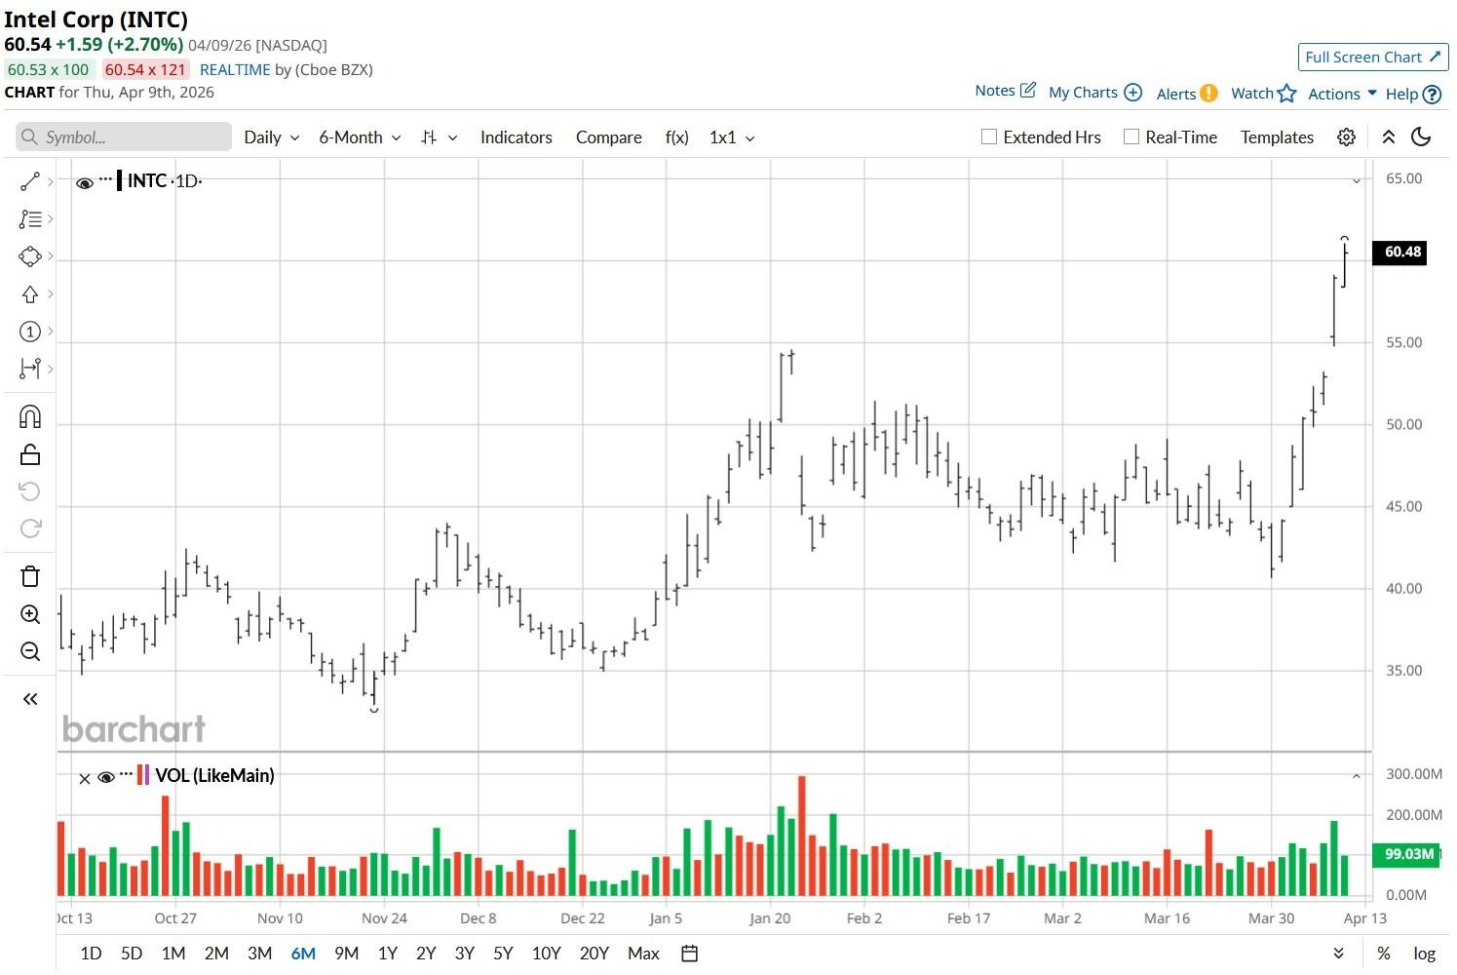Open the calendar date range picker
The image size is (1457, 975).
coord(689,954)
